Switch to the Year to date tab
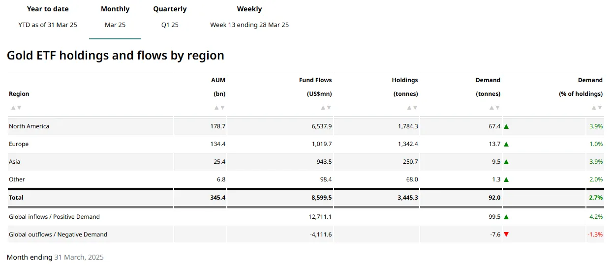 (x=48, y=17)
